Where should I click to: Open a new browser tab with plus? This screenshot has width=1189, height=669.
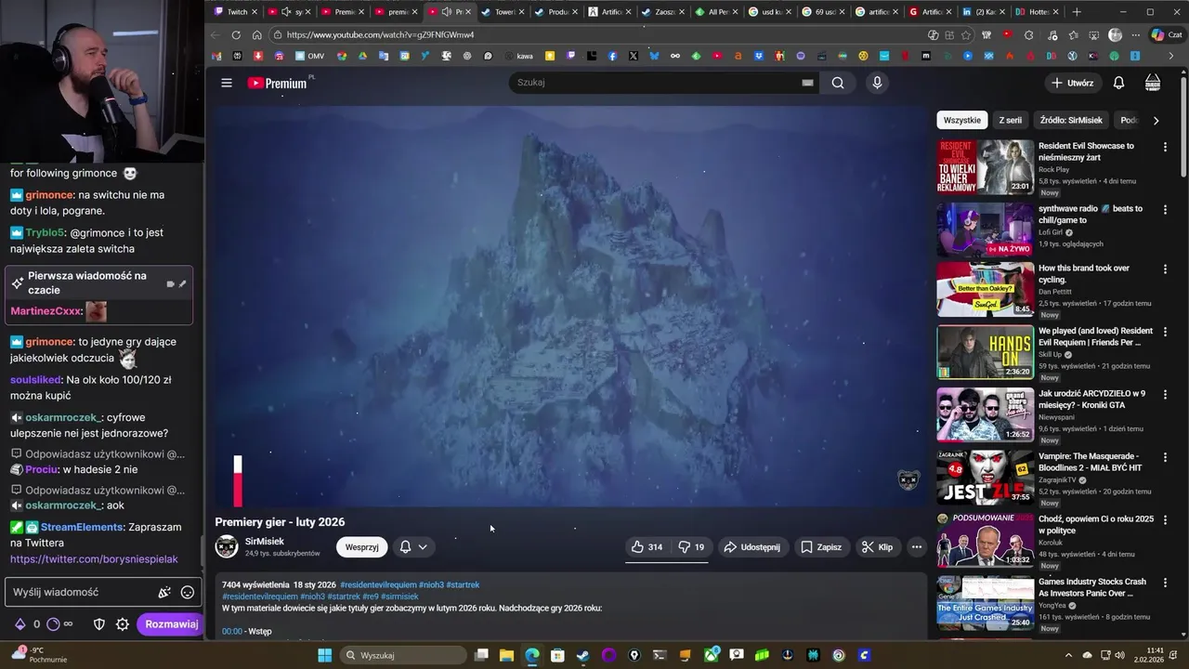click(1077, 12)
